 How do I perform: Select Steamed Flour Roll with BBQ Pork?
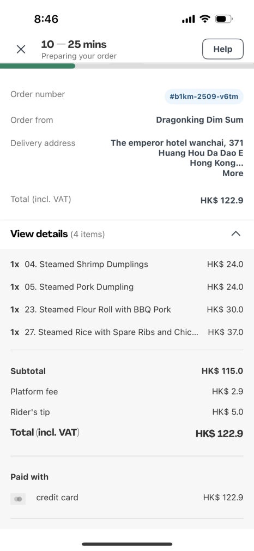tap(127, 309)
